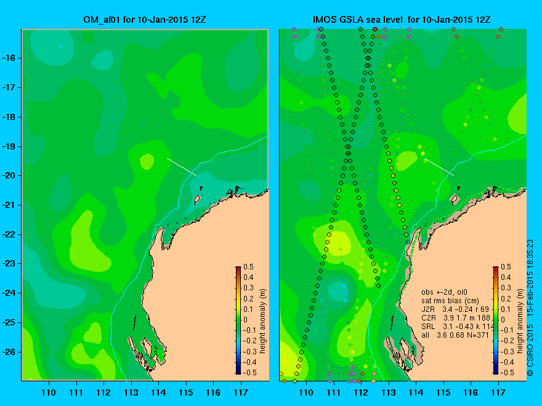Click the J2R 3.4 -0.24 statistics row
This screenshot has width=542, height=406.
pyautogui.click(x=456, y=309)
